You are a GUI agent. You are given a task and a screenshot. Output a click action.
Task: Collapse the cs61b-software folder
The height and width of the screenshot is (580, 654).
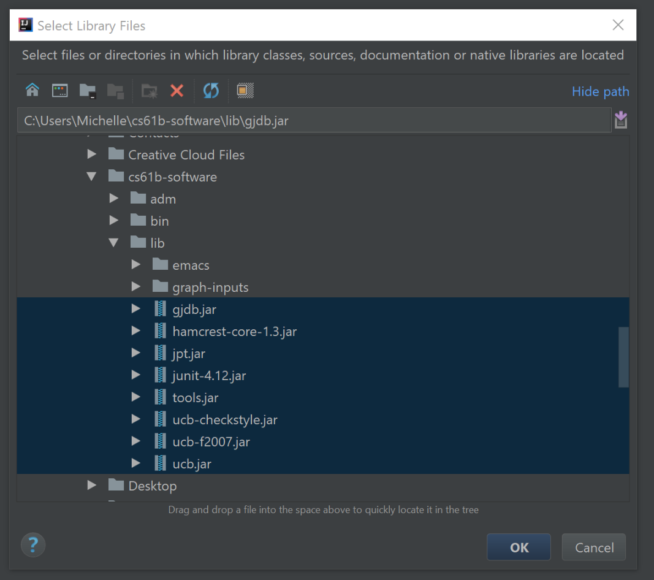[92, 177]
